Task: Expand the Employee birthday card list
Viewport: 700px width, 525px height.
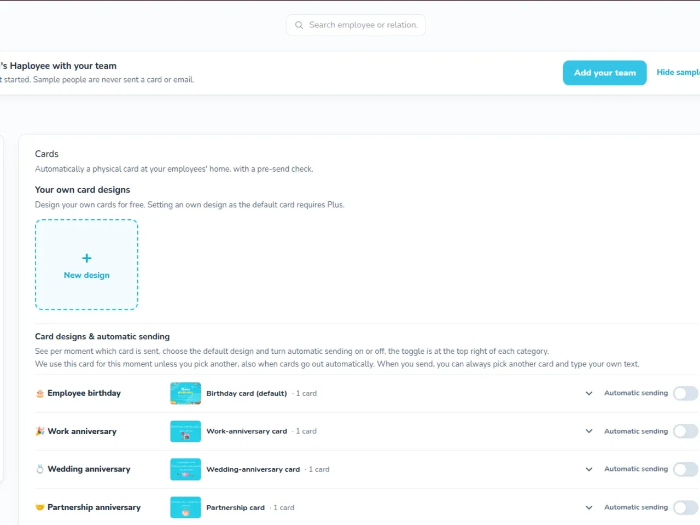Action: (589, 393)
